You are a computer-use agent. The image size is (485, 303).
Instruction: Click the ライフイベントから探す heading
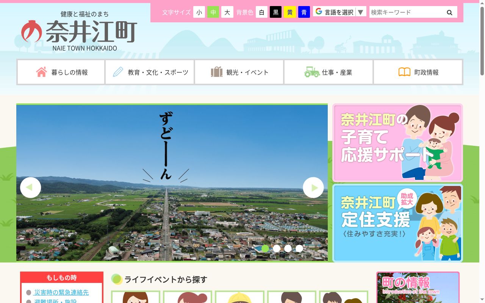(166, 280)
